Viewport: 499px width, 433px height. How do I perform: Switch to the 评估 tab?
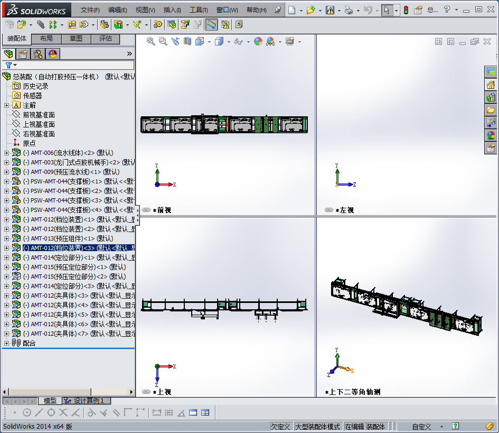105,39
